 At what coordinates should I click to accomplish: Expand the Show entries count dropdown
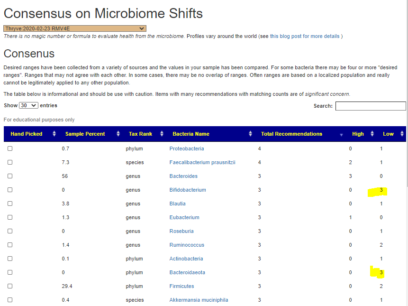pos(28,105)
